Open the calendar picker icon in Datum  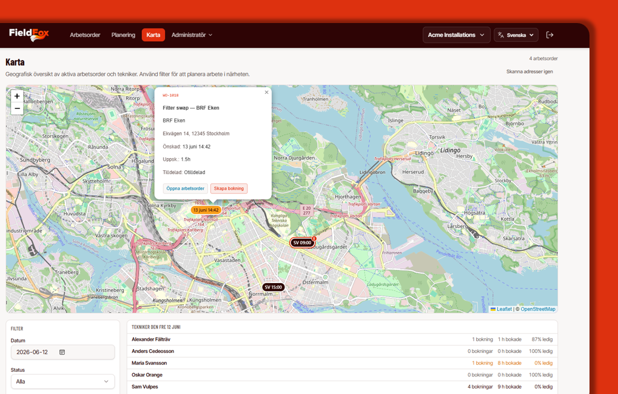tap(62, 352)
